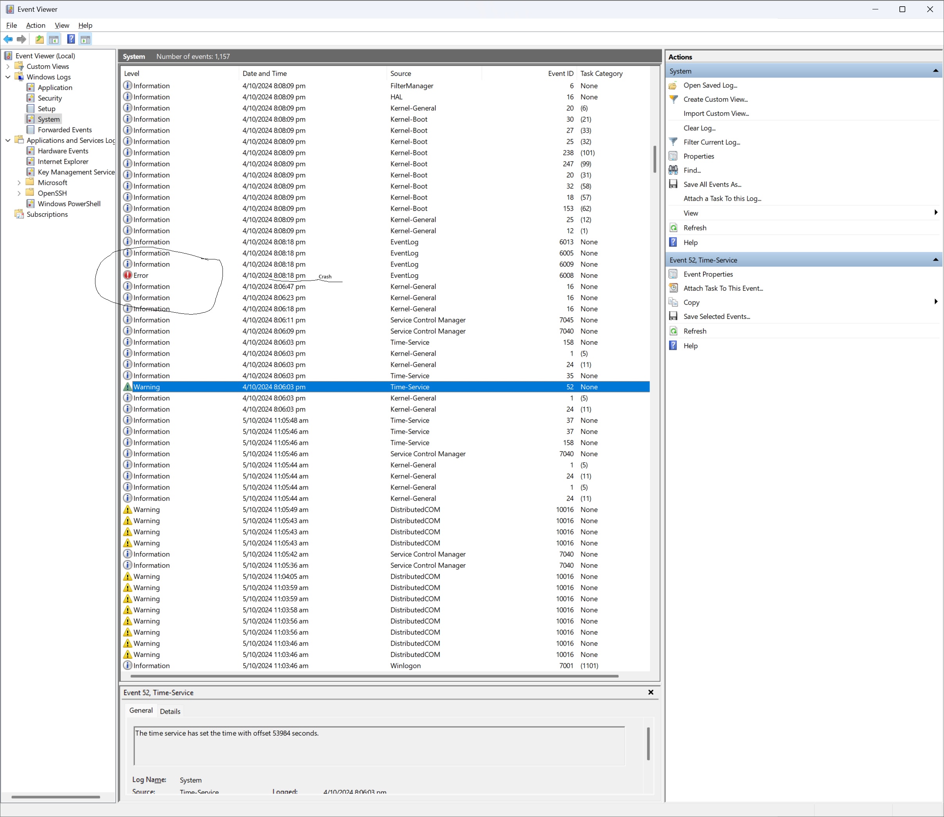The height and width of the screenshot is (817, 944).
Task: Click the preview pane vertical scrollbar
Action: (648, 743)
